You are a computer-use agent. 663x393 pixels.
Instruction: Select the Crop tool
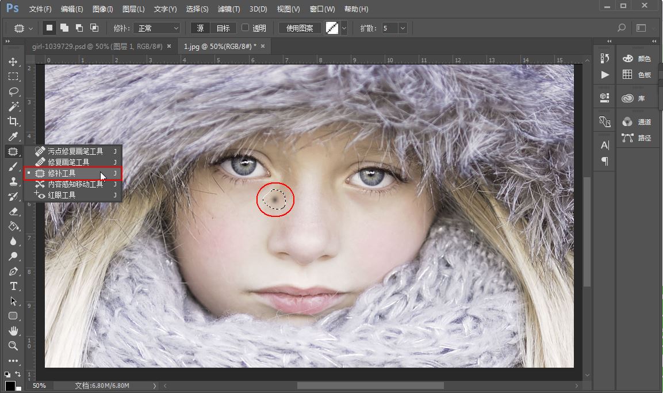[x=13, y=121]
